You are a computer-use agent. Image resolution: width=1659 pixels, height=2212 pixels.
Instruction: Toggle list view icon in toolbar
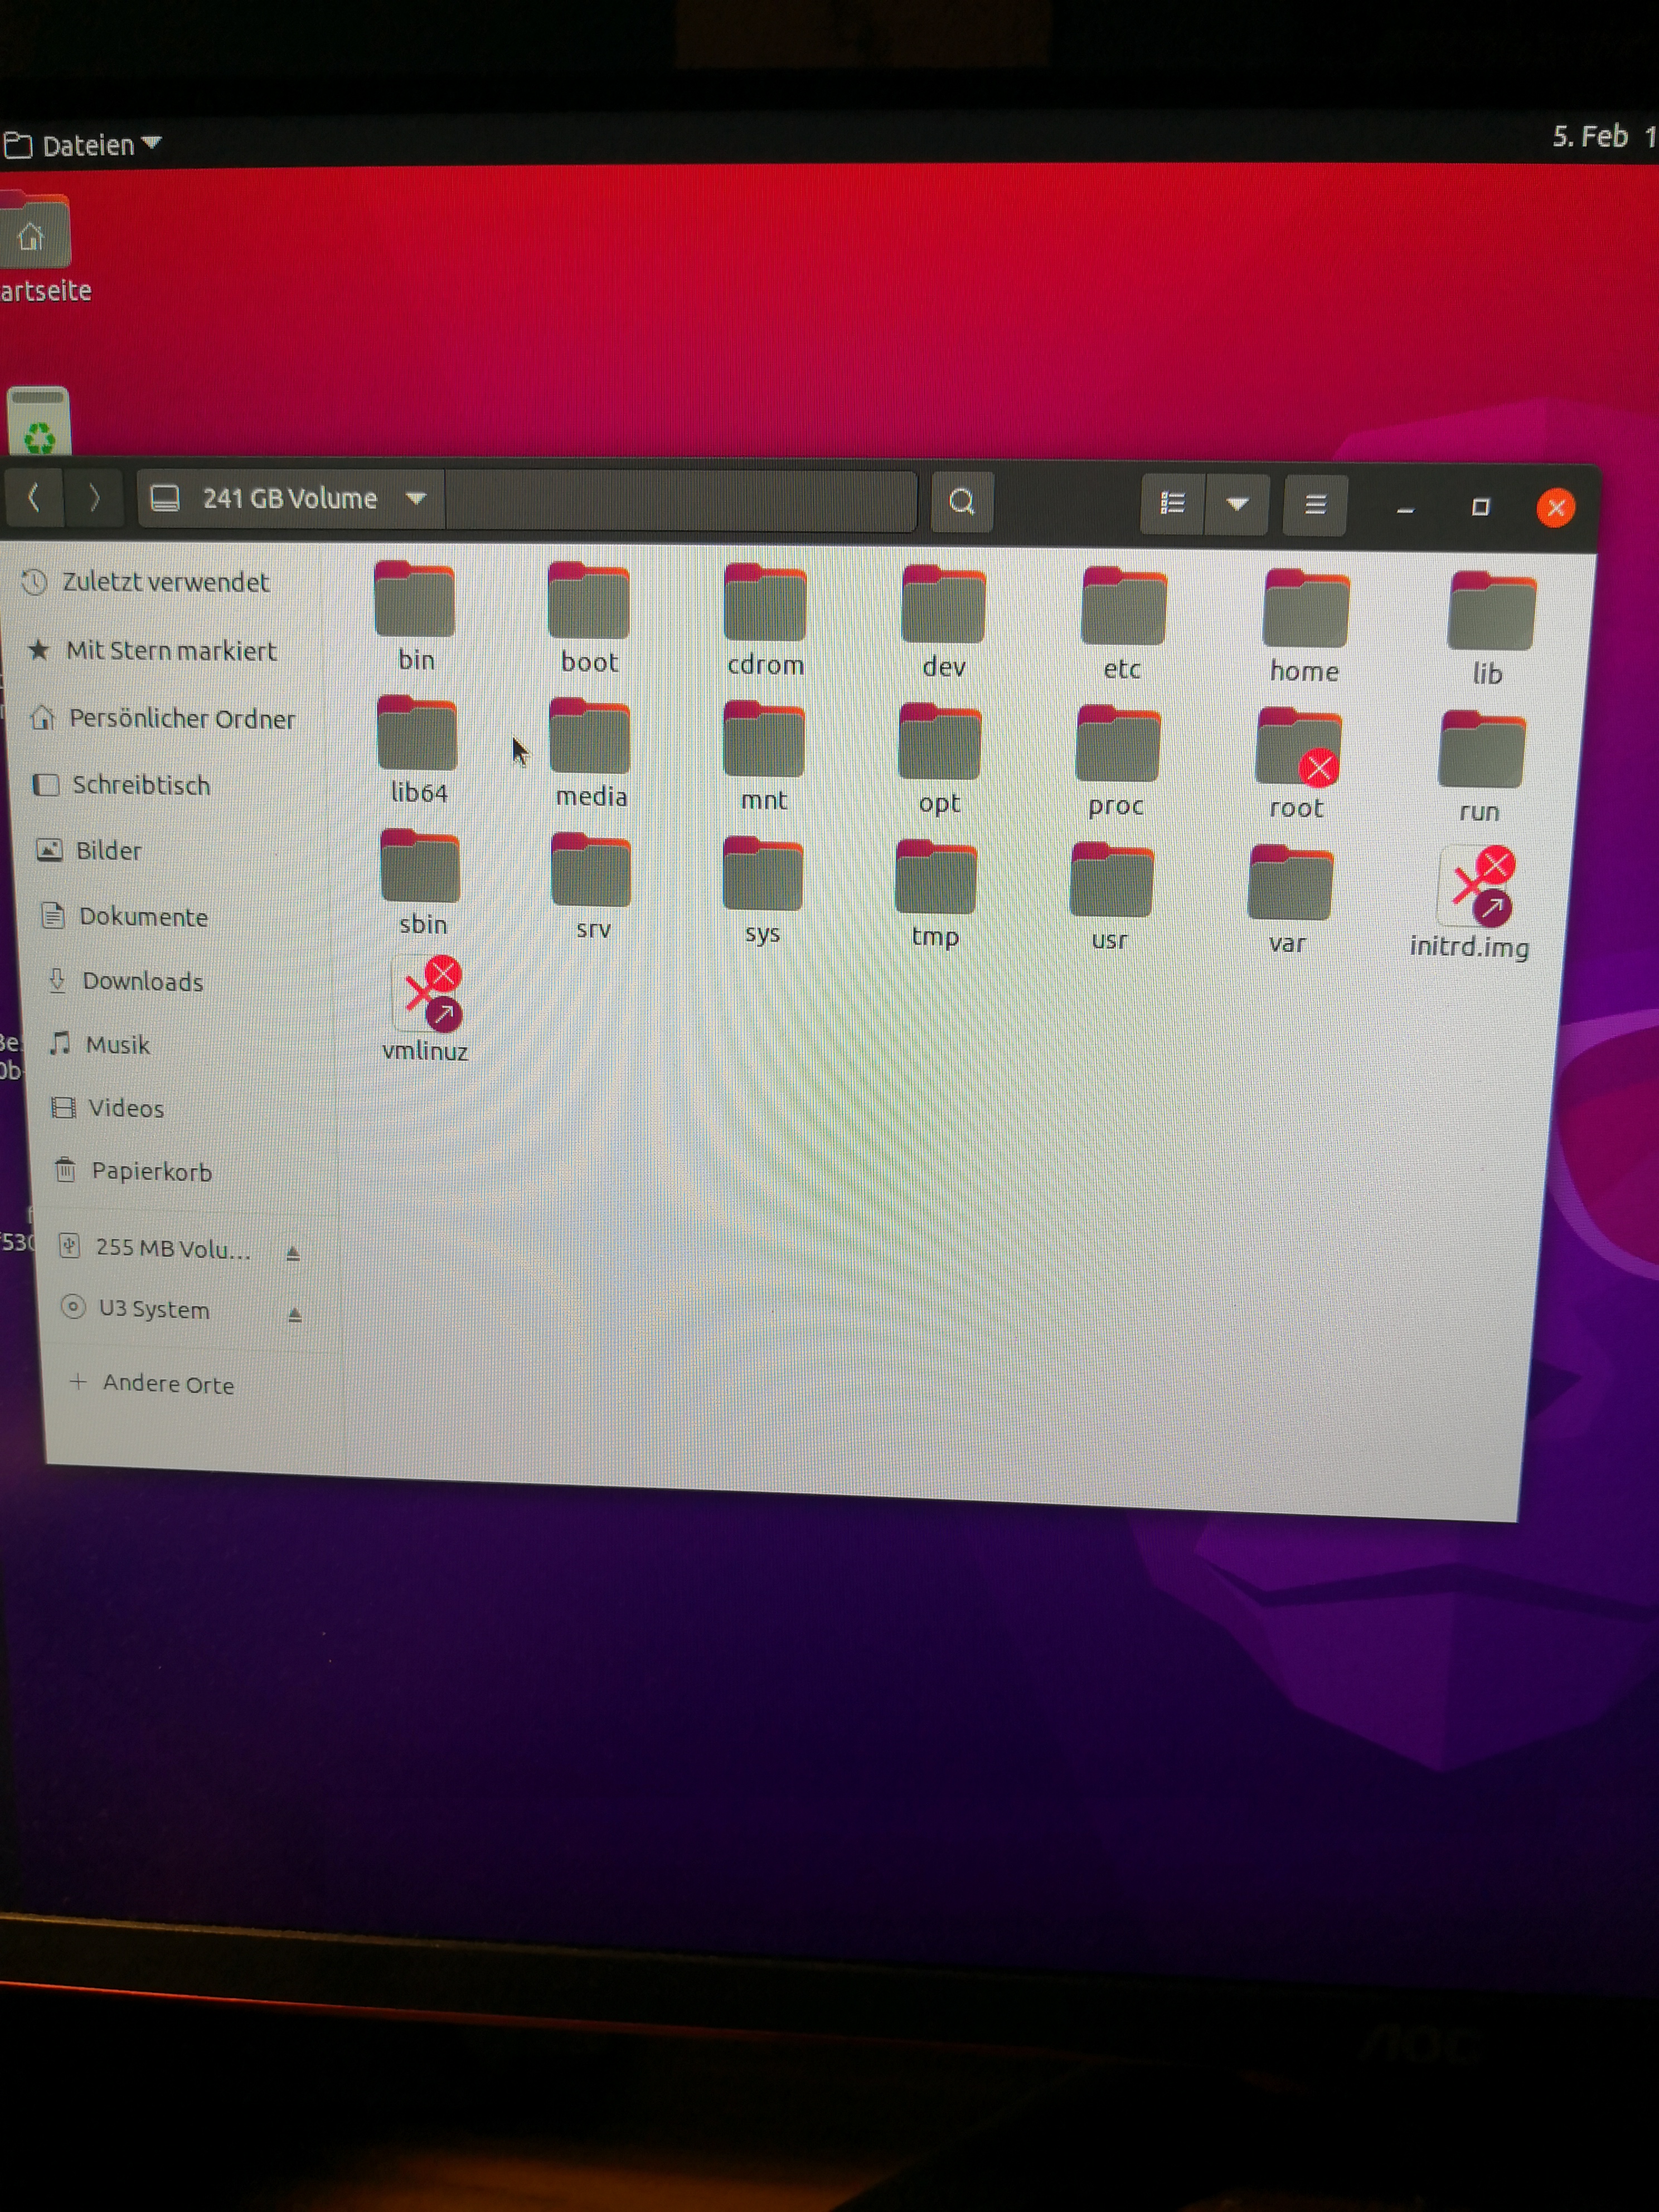[1172, 503]
